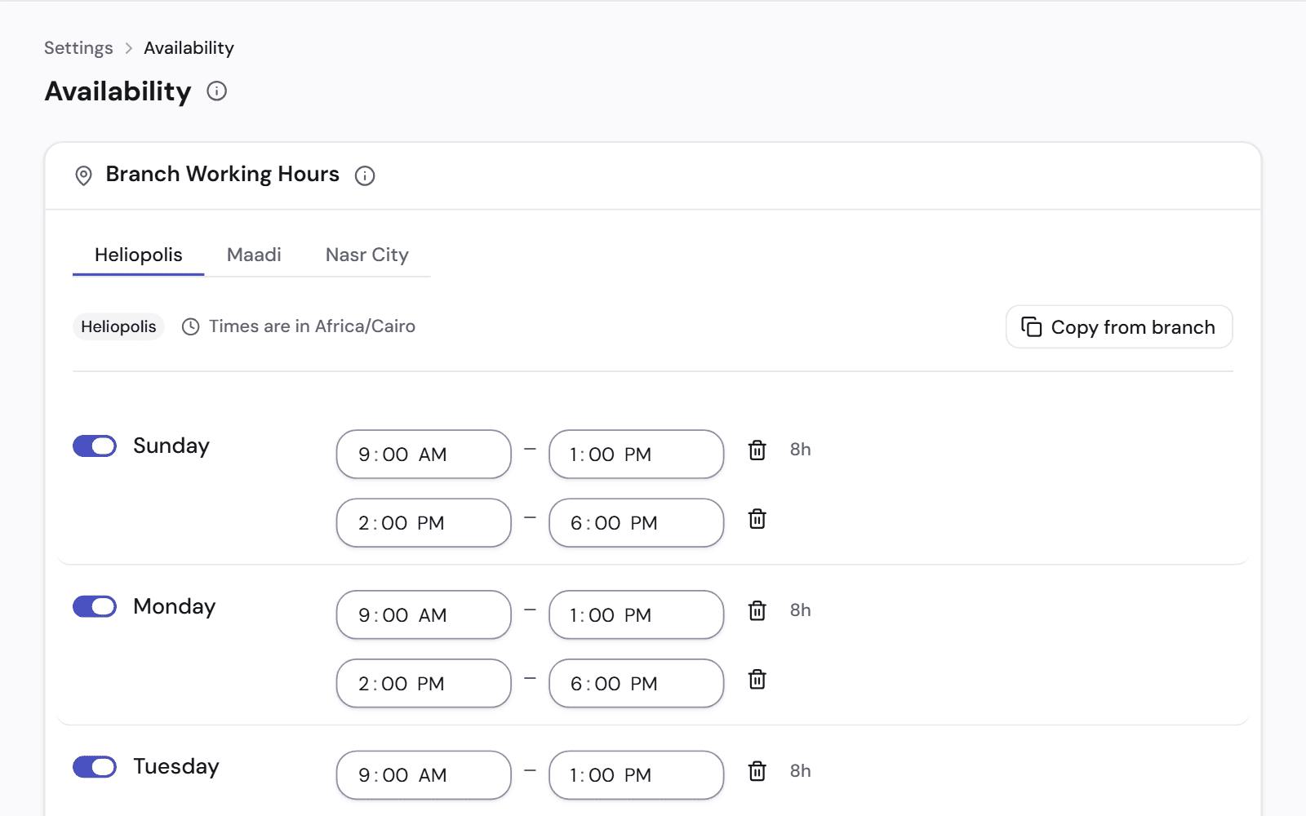This screenshot has height=816, width=1306.
Task: Toggle off Tuesday working hours
Action: pyautogui.click(x=95, y=767)
